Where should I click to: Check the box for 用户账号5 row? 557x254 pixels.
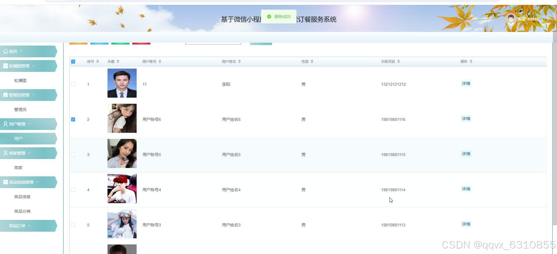(x=73, y=155)
